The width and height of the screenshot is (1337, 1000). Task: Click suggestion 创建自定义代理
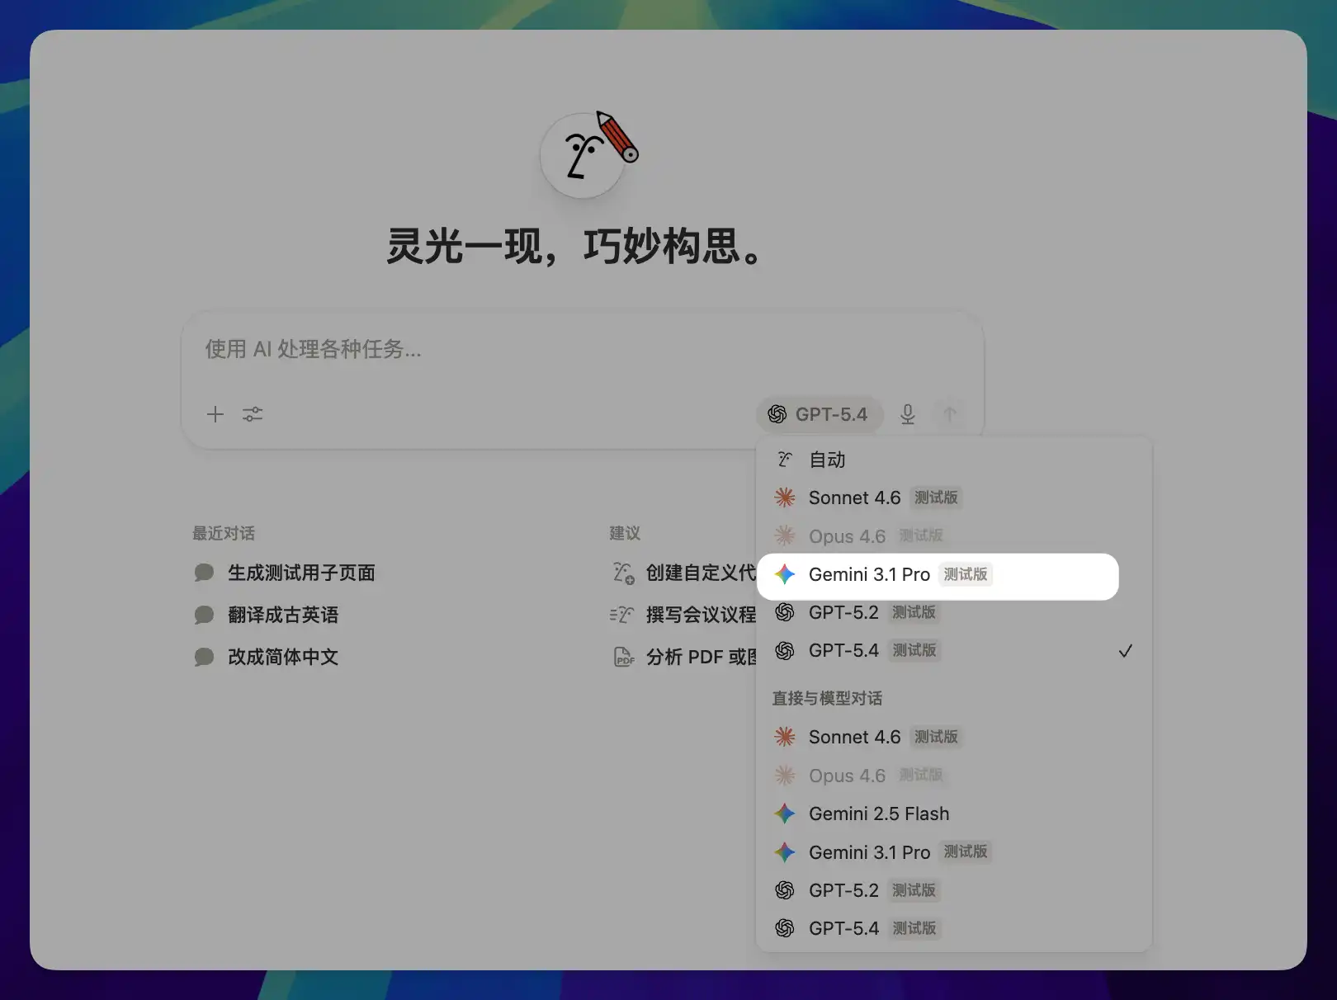(700, 573)
